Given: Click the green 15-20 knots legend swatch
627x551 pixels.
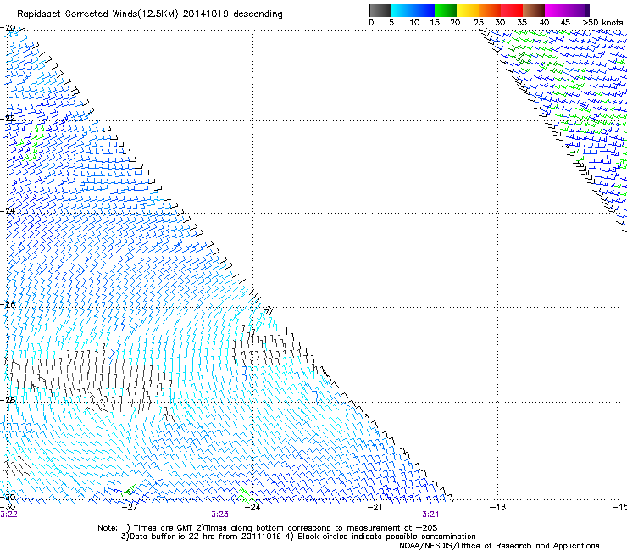Looking at the screenshot, I should (446, 10).
